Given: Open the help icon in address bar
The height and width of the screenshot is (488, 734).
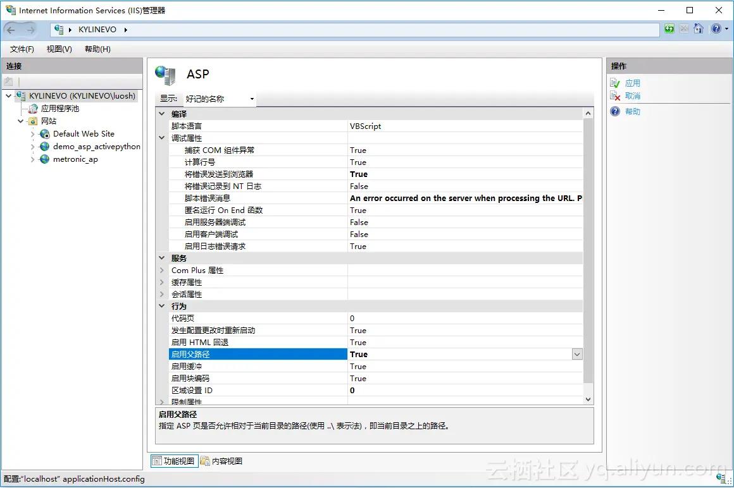Looking at the screenshot, I should click(716, 29).
